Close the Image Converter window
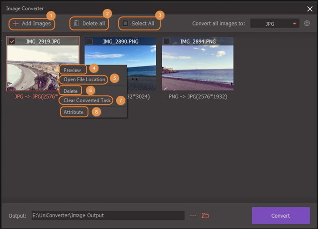 click(310, 8)
